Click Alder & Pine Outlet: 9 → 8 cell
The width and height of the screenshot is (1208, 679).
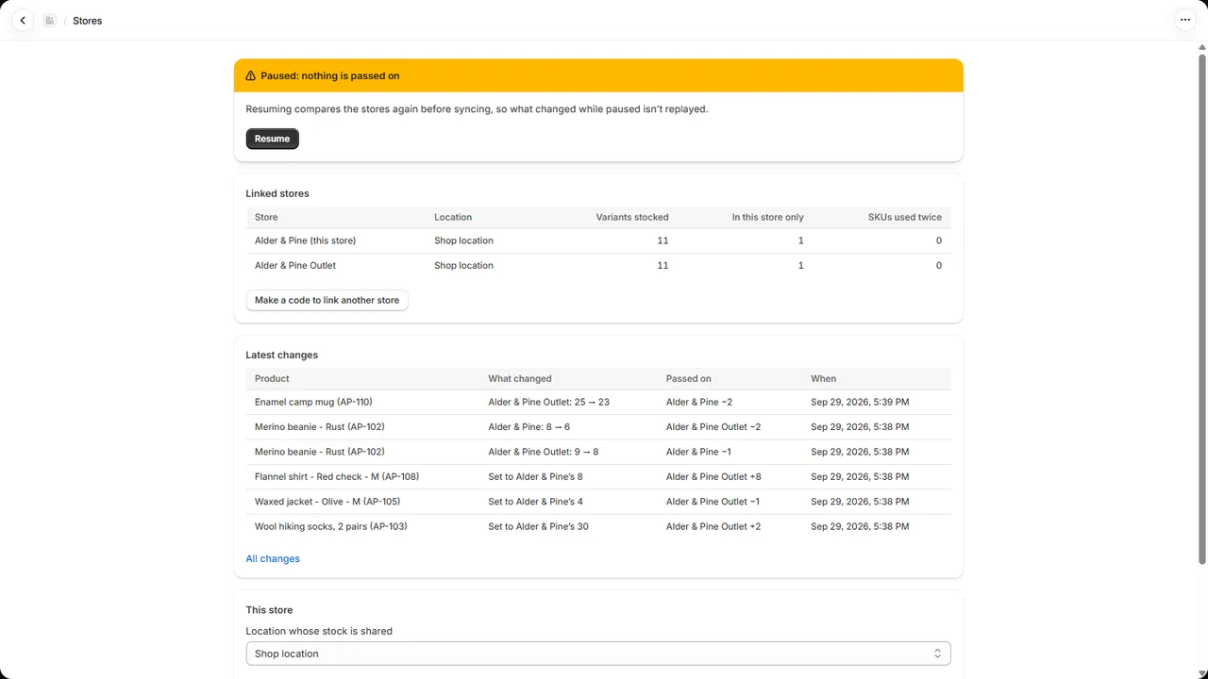[543, 452]
